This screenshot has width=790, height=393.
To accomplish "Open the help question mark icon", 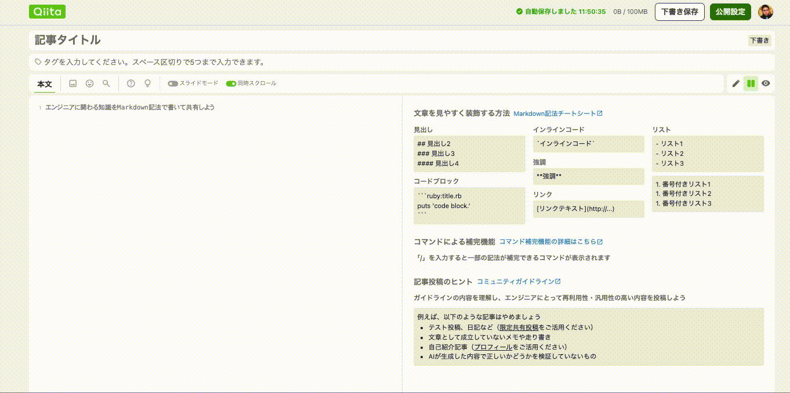I will (x=131, y=83).
